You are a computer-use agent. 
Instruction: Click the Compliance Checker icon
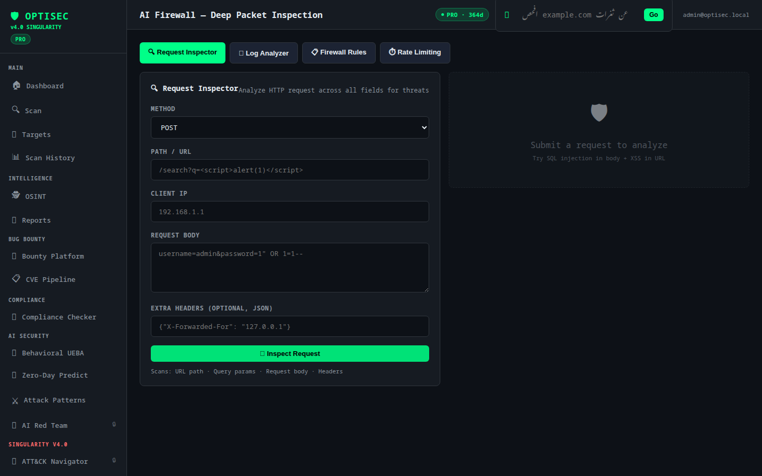pyautogui.click(x=14, y=317)
